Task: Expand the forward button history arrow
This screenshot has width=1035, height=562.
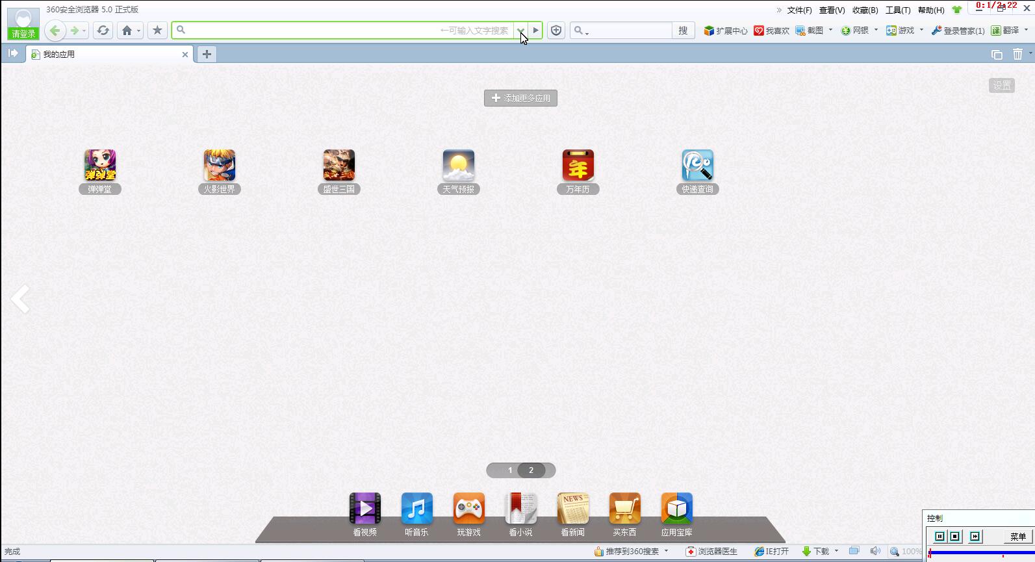Action: tap(84, 31)
